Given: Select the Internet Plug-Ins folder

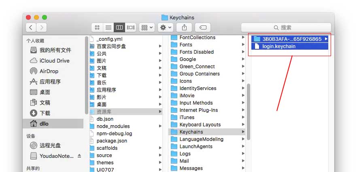Looking at the screenshot, I should tap(207, 110).
